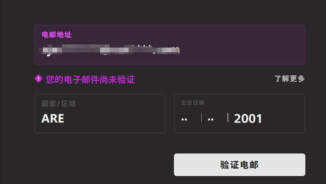Viewport: 326px width, 184px height.
Task: Click the magenta diamond warning icon
Action: click(39, 79)
